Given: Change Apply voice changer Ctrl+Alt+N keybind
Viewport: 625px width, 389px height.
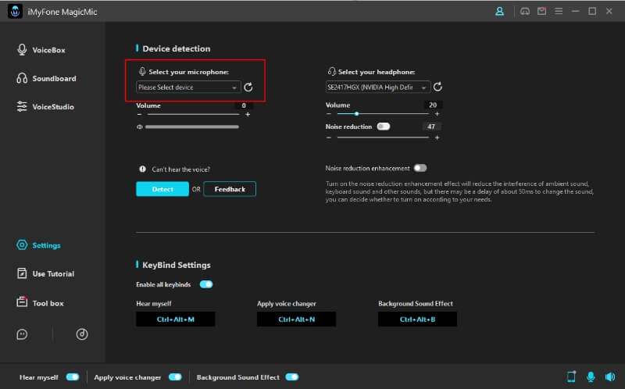Looking at the screenshot, I should pos(297,319).
